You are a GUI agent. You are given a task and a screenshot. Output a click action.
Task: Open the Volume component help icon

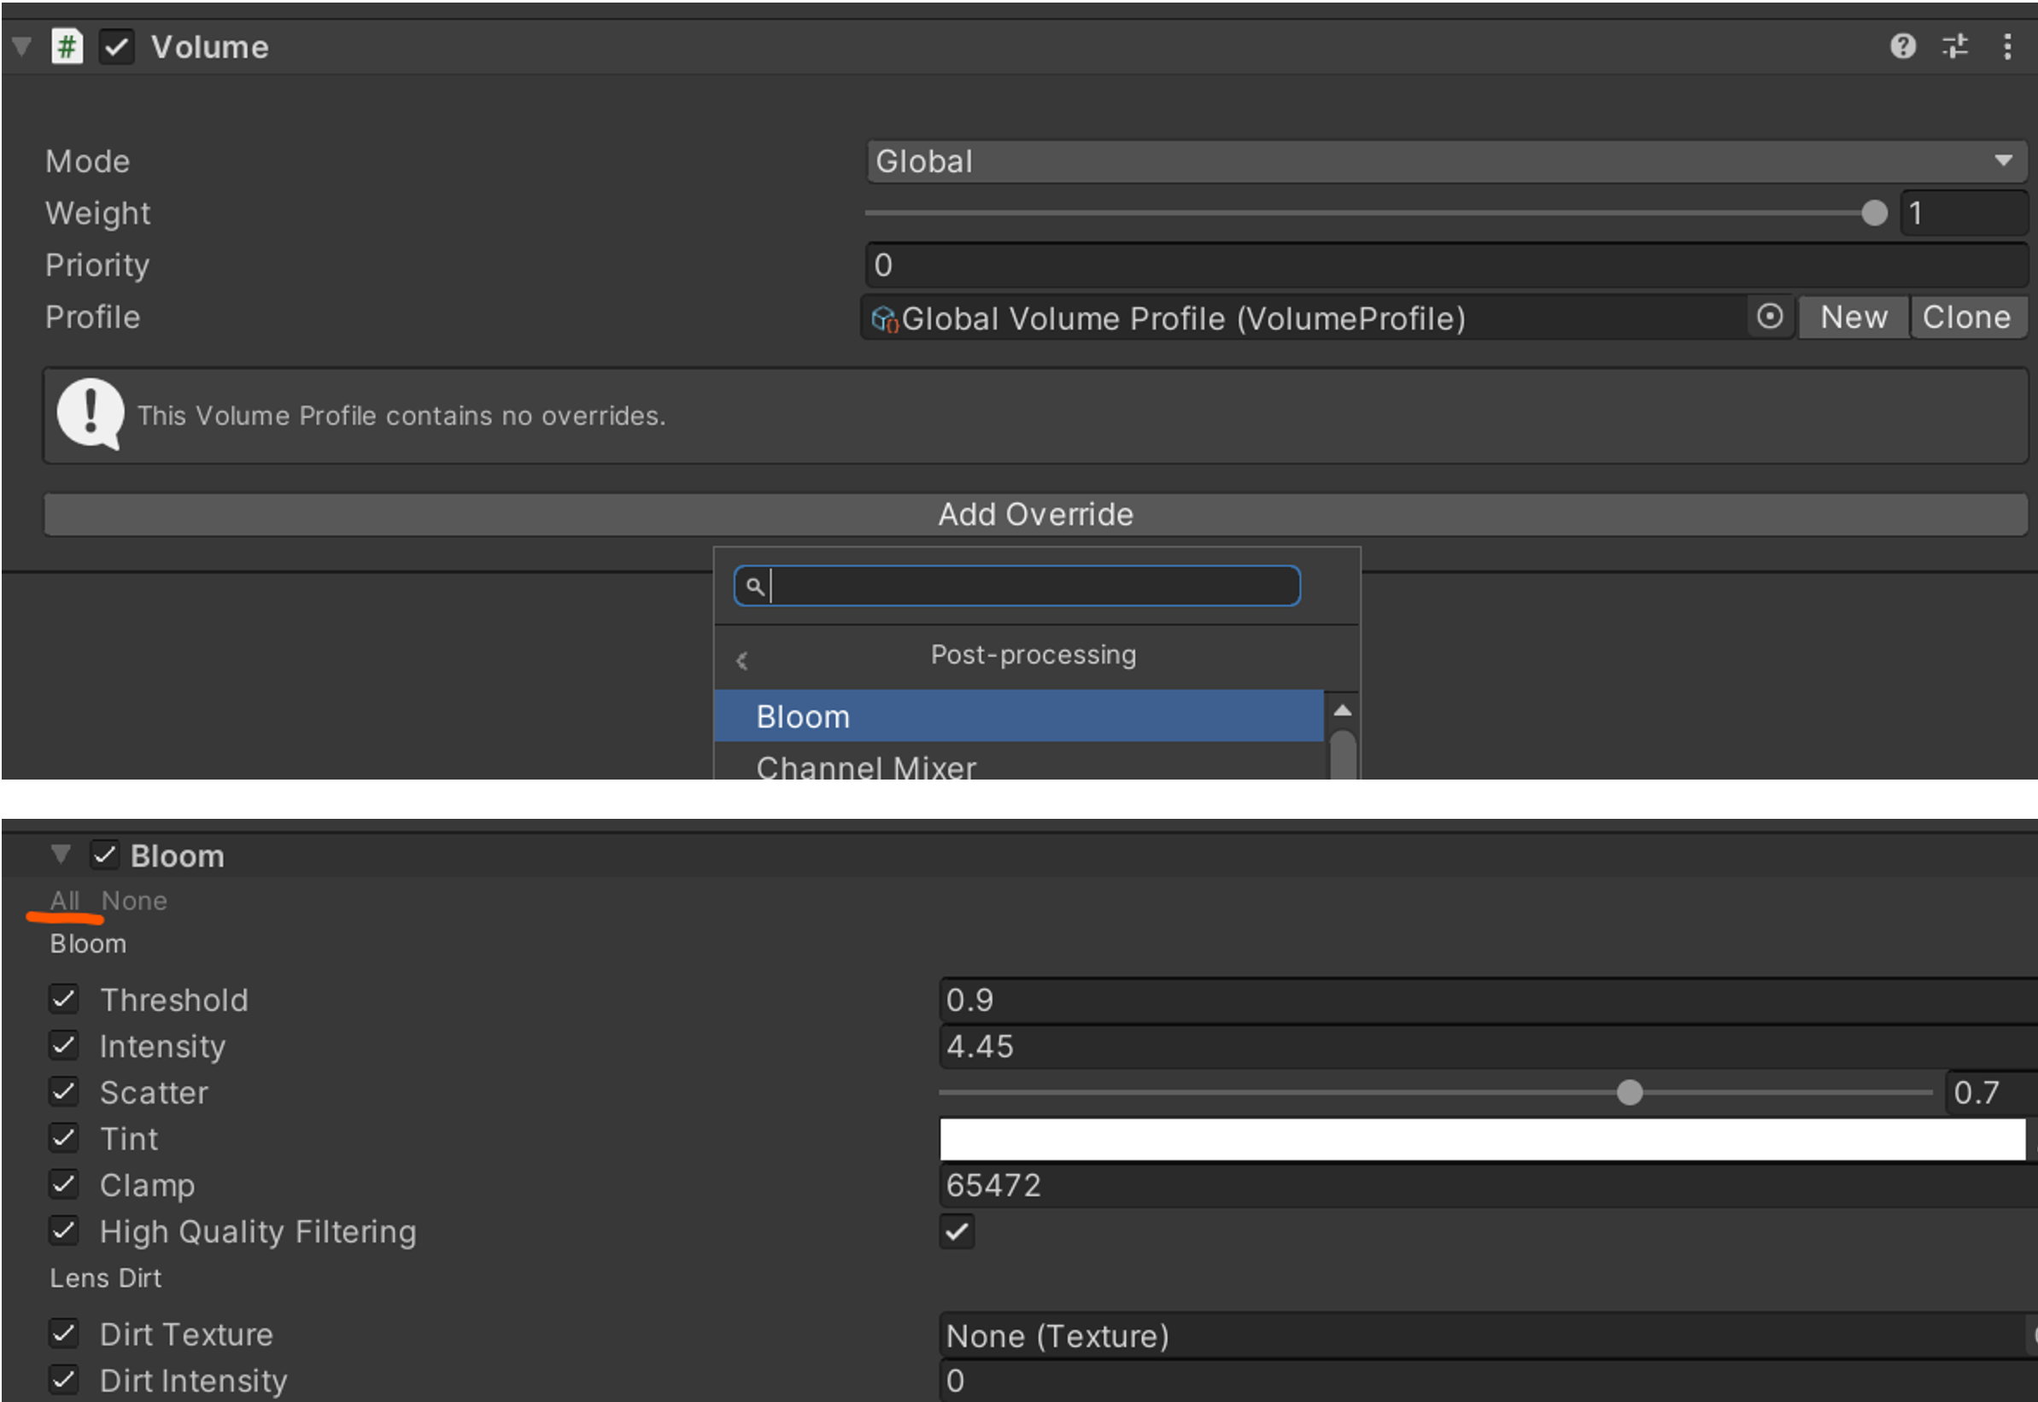pos(1902,45)
